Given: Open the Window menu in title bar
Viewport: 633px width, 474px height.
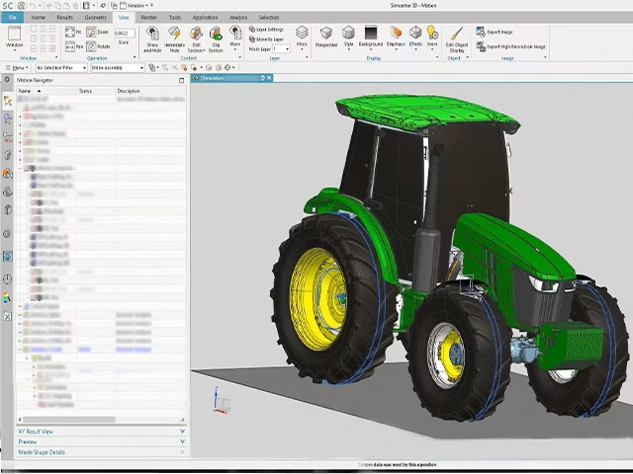Looking at the screenshot, I should click(x=136, y=6).
